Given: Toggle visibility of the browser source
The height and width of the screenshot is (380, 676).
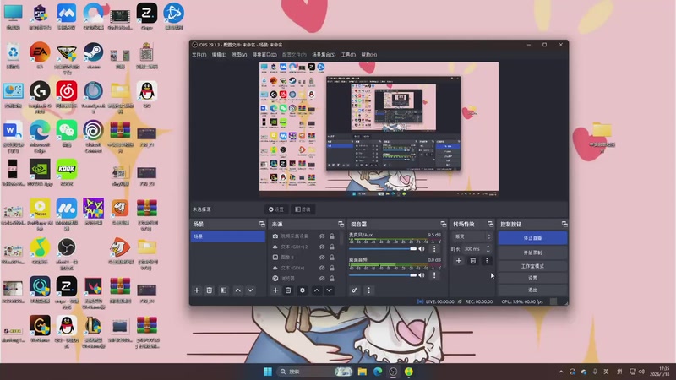Looking at the screenshot, I should click(x=322, y=279).
